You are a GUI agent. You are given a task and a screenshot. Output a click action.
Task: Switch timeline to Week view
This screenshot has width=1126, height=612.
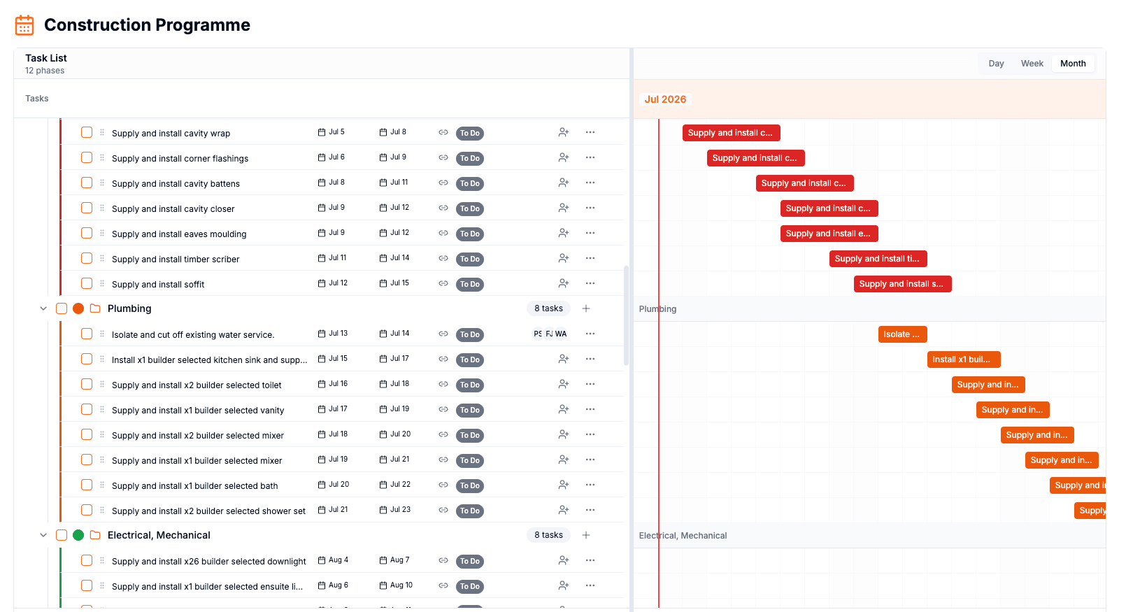(x=1032, y=64)
